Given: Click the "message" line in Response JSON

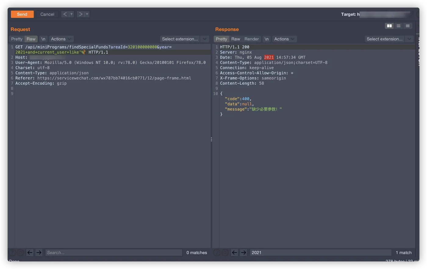Looking at the screenshot, I should click(x=253, y=109).
